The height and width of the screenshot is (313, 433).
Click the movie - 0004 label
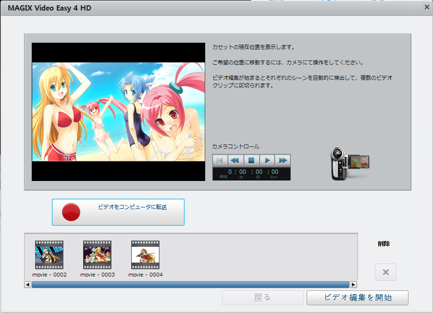[146, 275]
